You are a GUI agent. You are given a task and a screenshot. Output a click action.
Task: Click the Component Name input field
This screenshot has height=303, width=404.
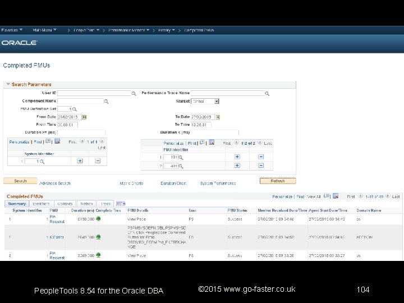pos(80,101)
